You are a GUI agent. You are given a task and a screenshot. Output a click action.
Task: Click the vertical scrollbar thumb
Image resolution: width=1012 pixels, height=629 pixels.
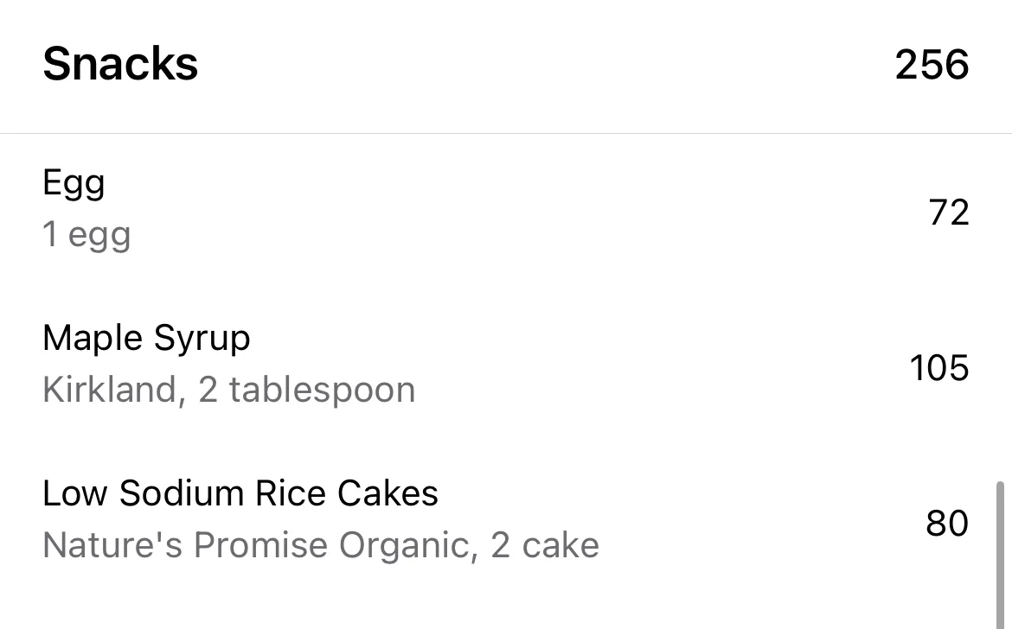pyautogui.click(x=1001, y=555)
